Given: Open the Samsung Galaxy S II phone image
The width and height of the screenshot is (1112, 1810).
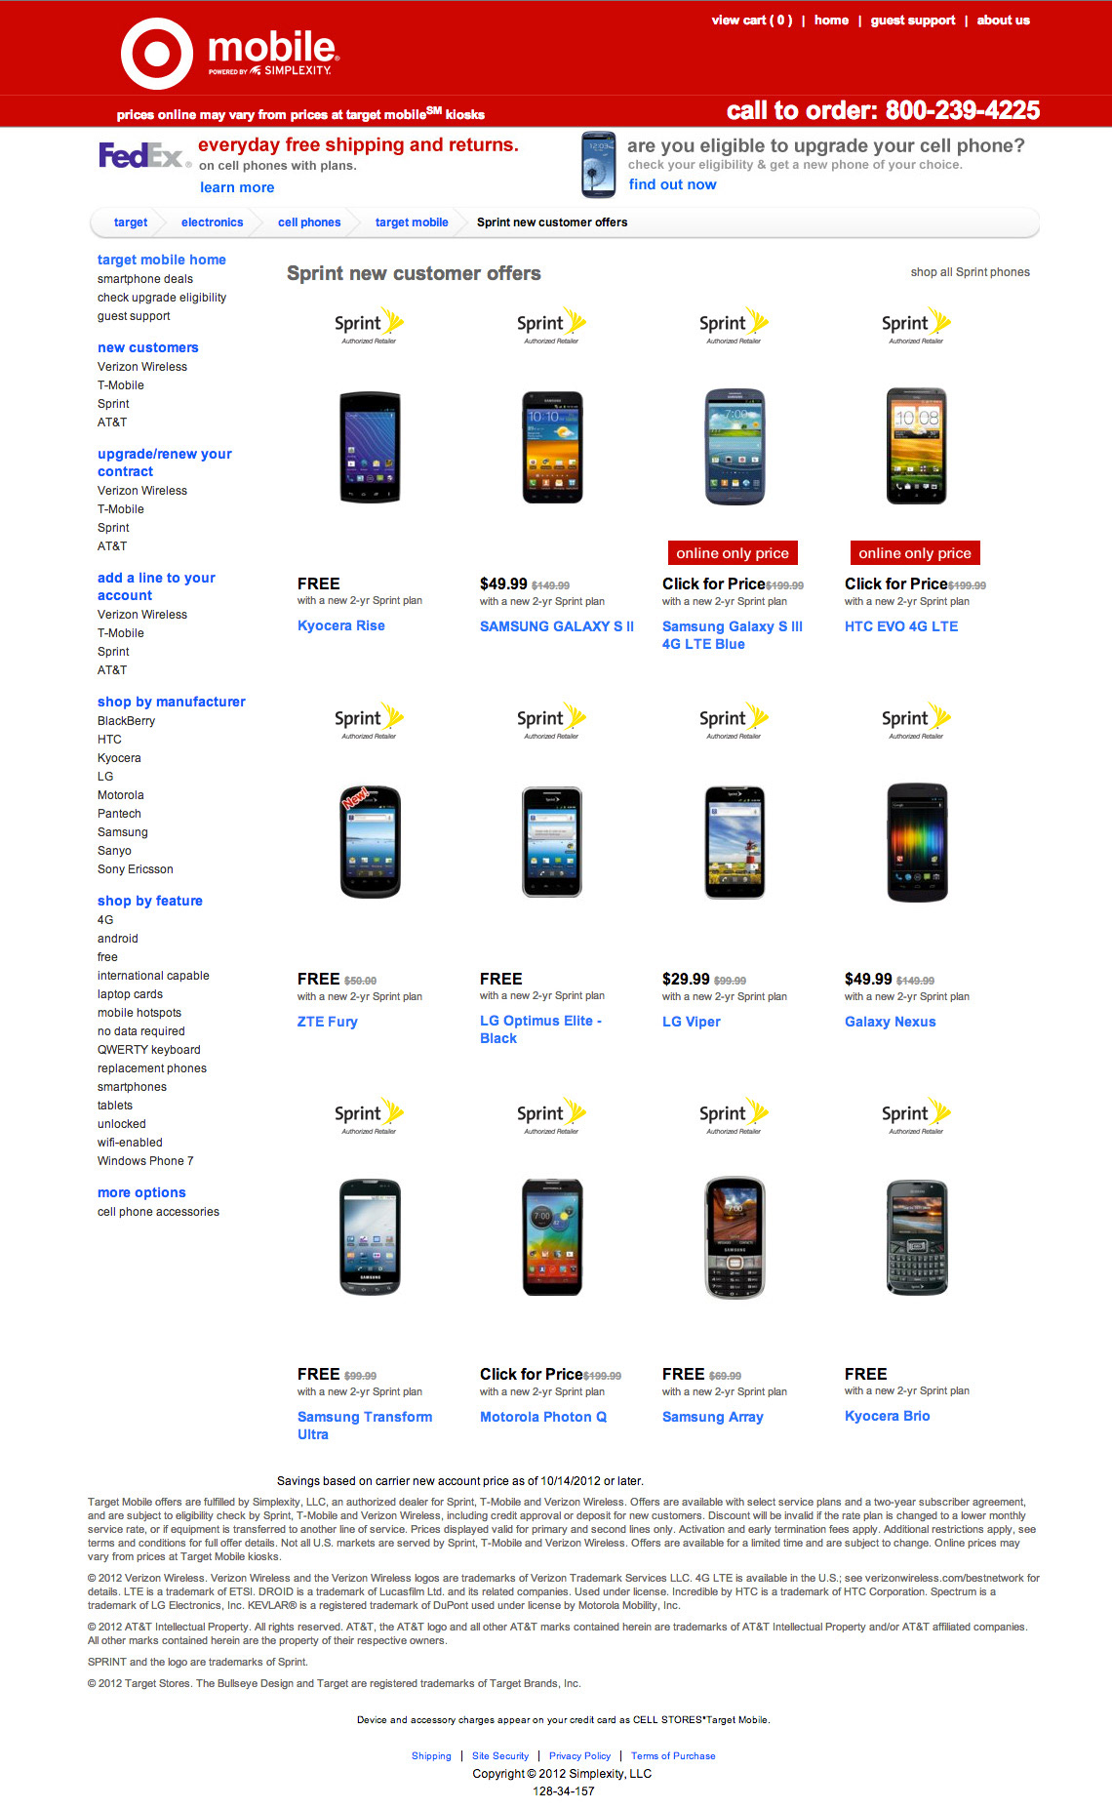Looking at the screenshot, I should click(x=552, y=447).
